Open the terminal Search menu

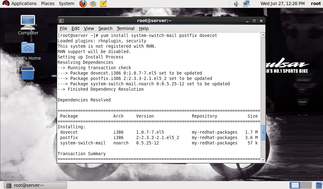[105, 28]
